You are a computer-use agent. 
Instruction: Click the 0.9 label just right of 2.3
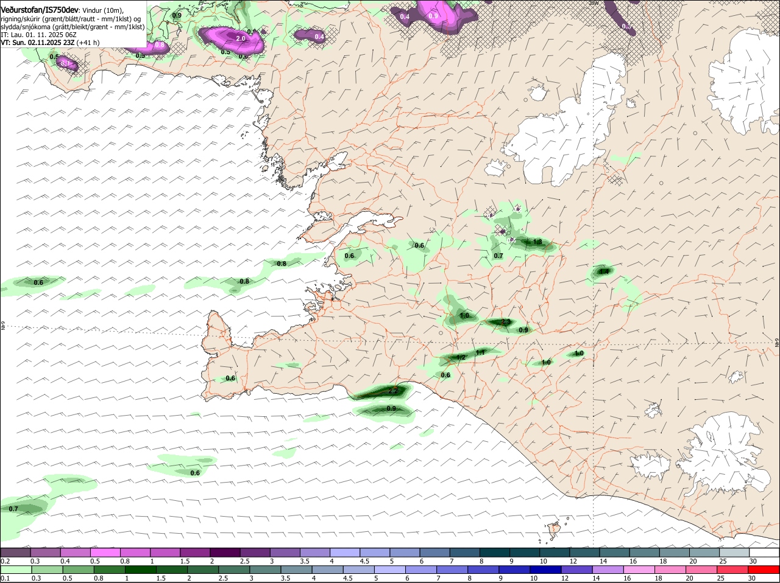click(523, 330)
